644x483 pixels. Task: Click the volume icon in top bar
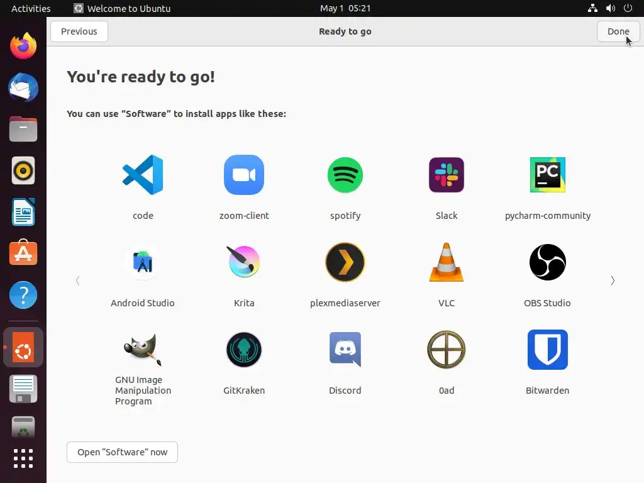click(x=611, y=8)
